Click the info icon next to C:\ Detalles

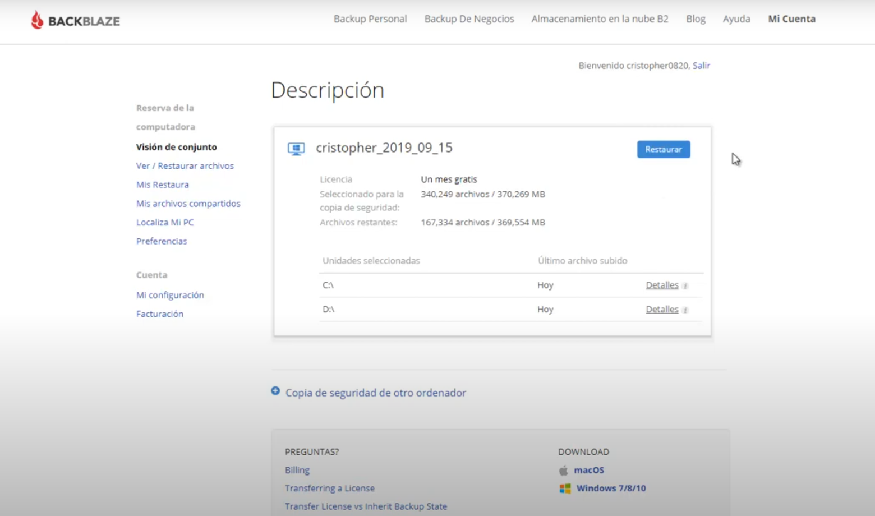pyautogui.click(x=685, y=286)
